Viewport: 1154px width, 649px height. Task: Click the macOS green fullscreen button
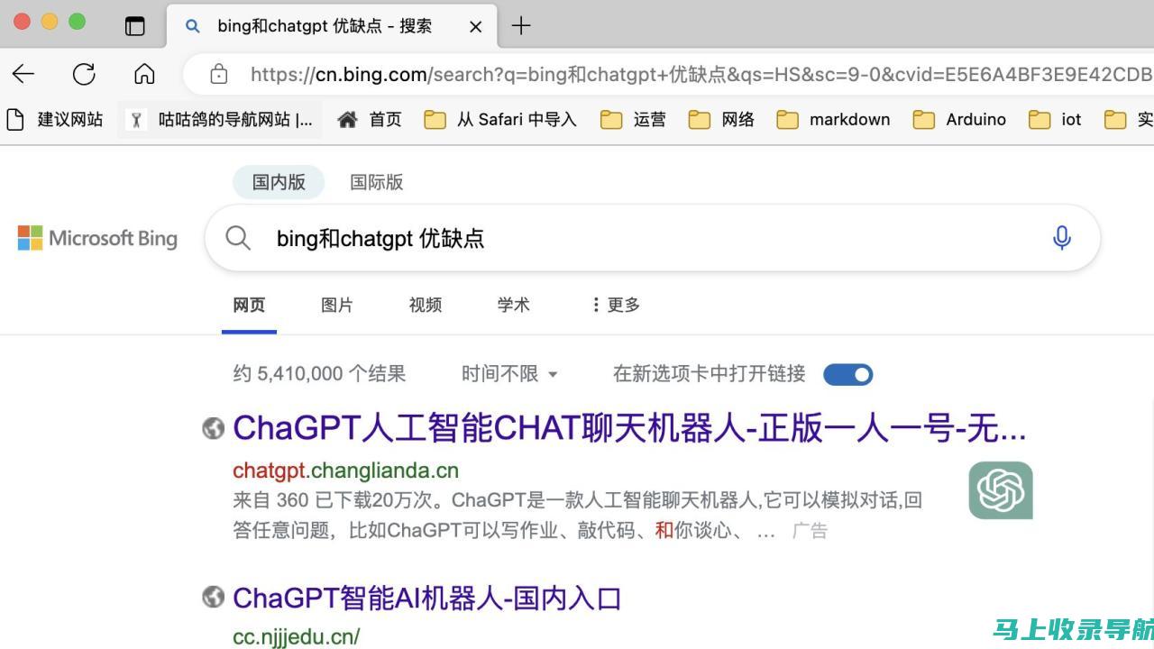click(77, 22)
